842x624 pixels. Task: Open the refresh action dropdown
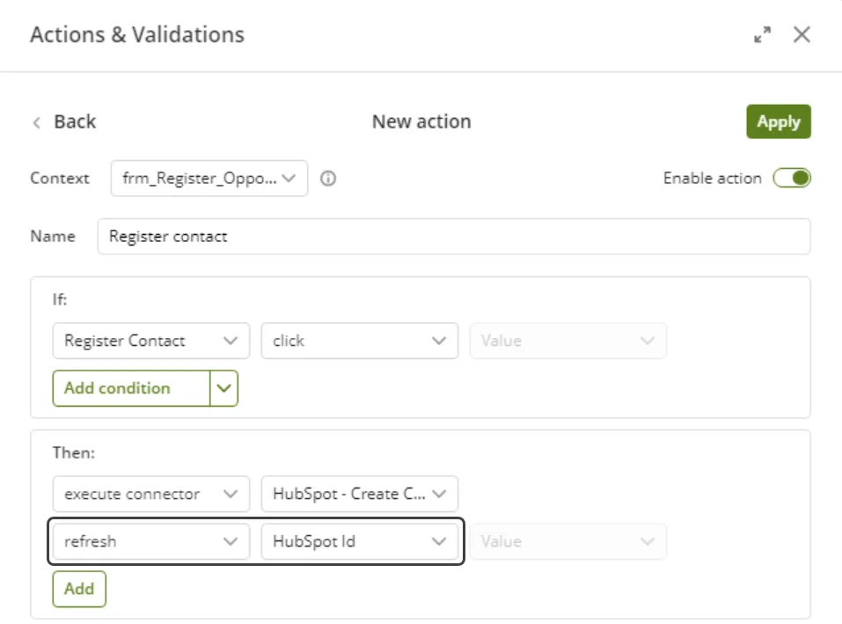coord(151,541)
